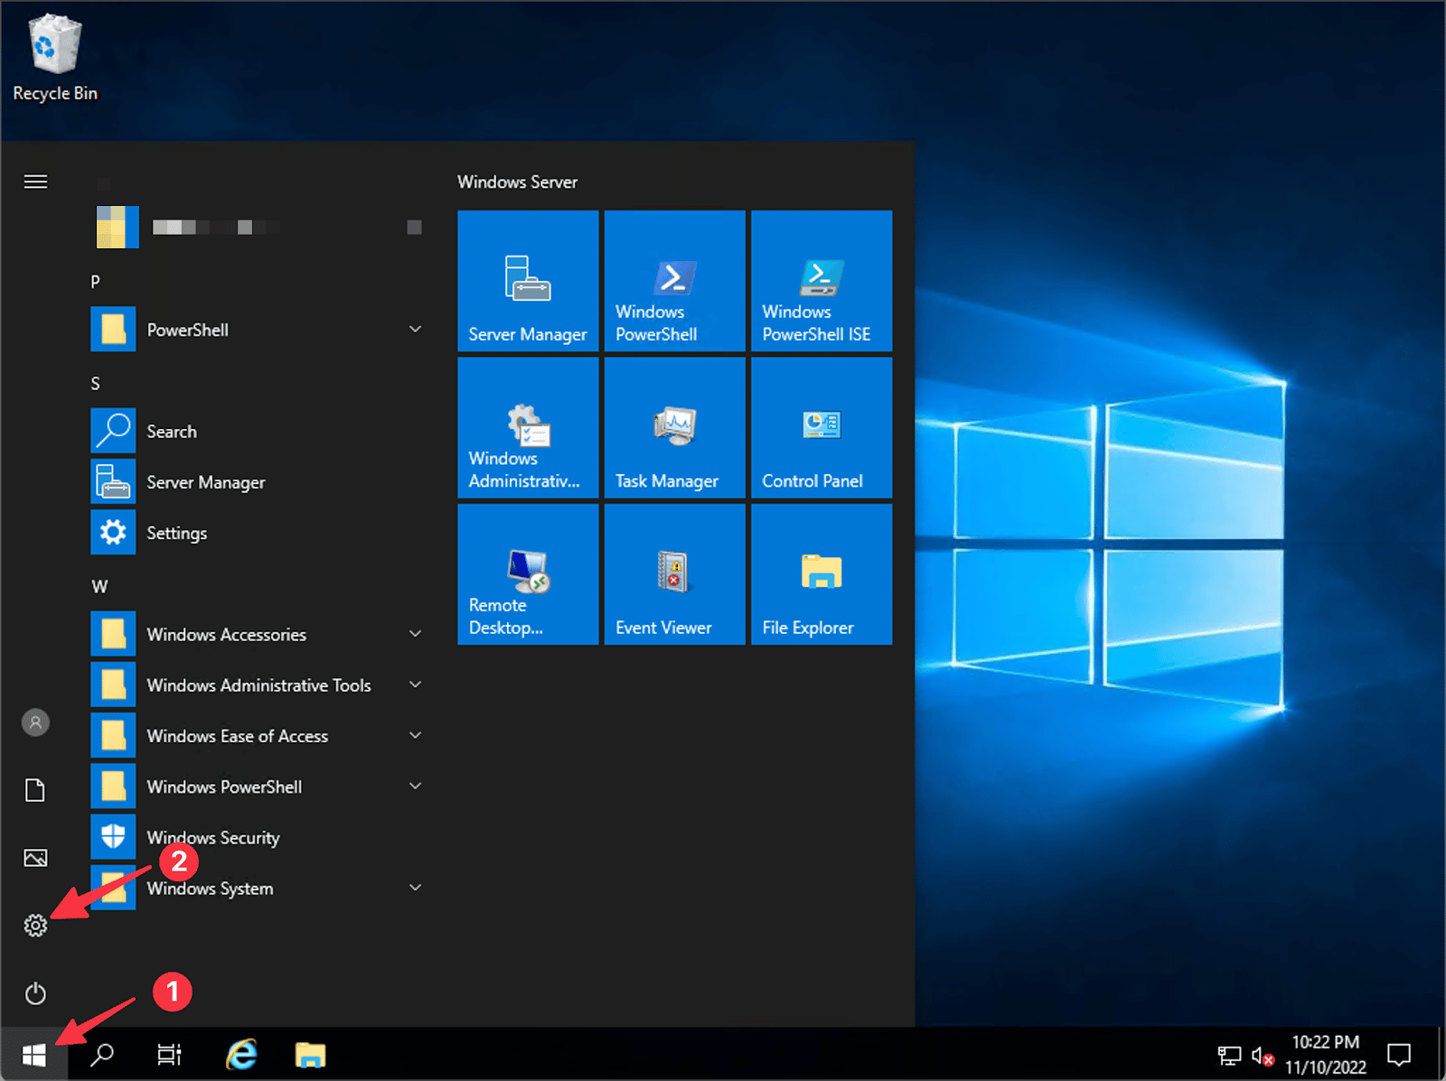
Task: Open the Task Manager tile
Action: coord(674,427)
